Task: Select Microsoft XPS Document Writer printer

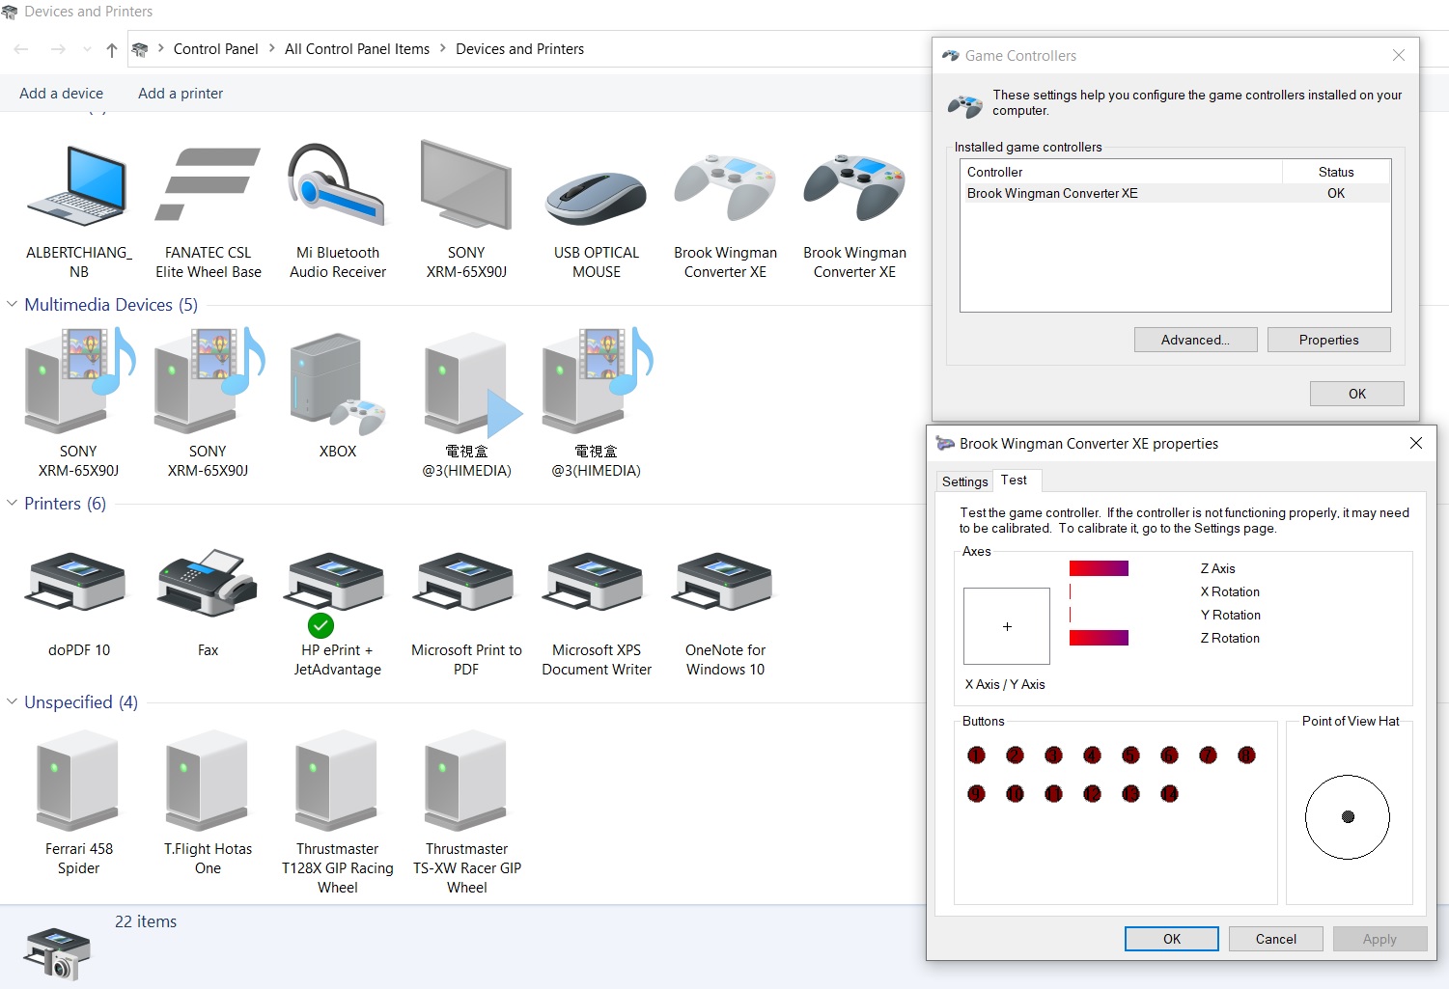Action: [x=596, y=612]
